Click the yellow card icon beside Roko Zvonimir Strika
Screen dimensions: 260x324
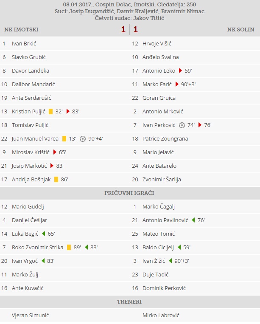[x=69, y=247]
